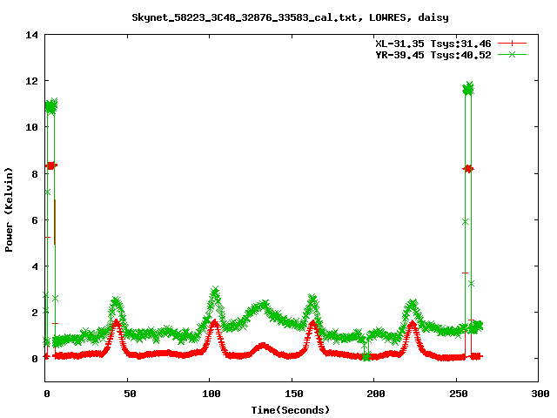Click the green dip to zero near 195 seconds
The width and height of the screenshot is (557, 418).
pos(366,355)
